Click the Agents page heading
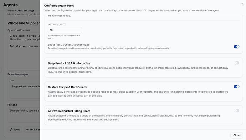Viewport: 246px width, 140px height. (10, 5)
